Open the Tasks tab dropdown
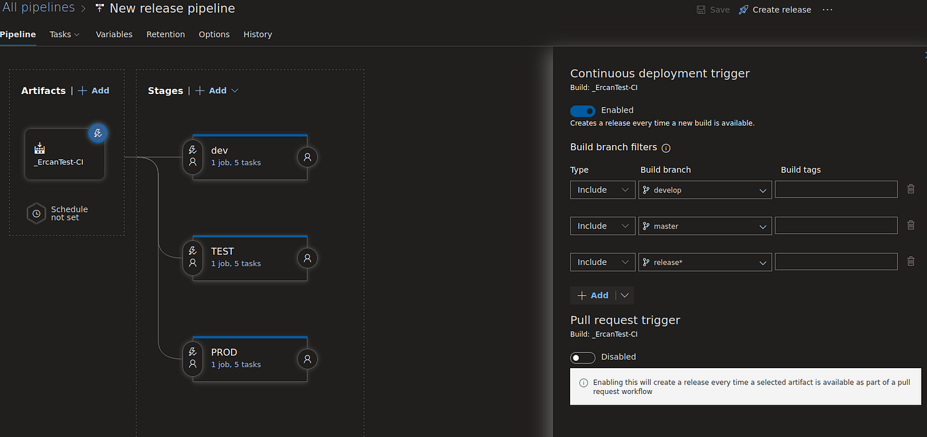The height and width of the screenshot is (437, 927). pyautogui.click(x=65, y=34)
